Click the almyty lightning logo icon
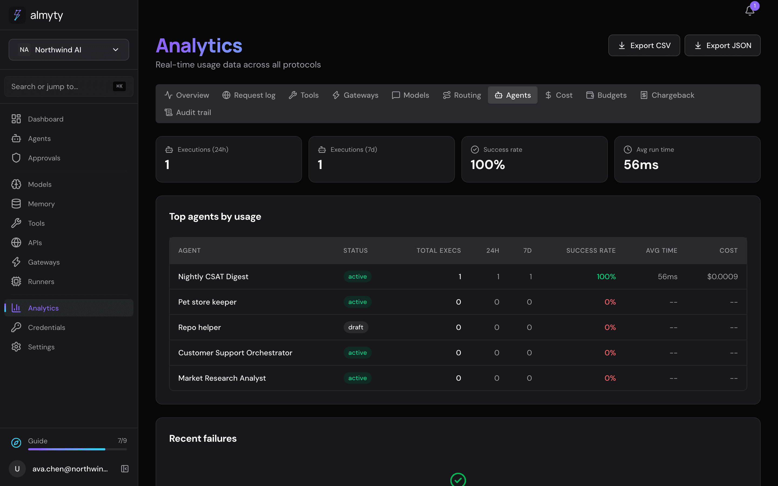This screenshot has width=778, height=486. coord(17,15)
